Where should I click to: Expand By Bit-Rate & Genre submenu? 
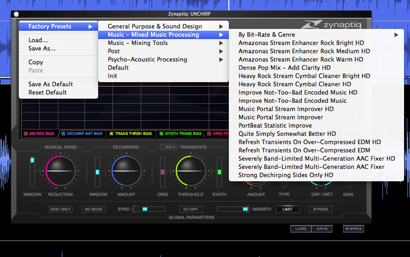point(316,34)
